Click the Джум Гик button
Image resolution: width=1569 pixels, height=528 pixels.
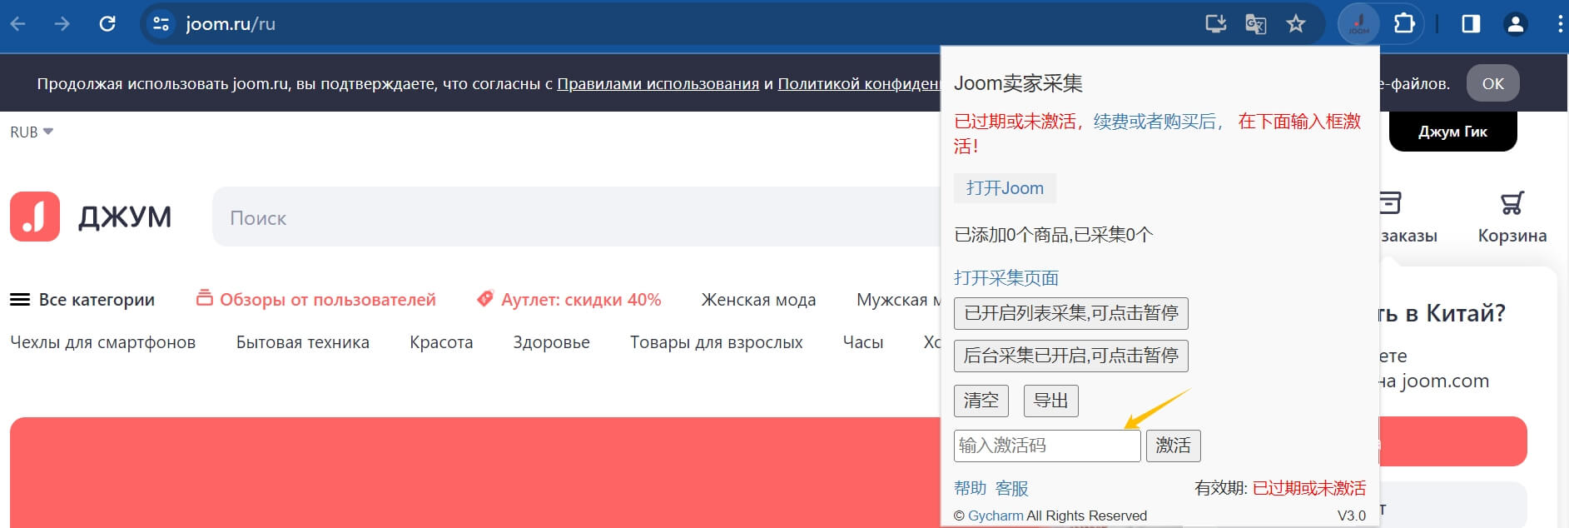[1452, 132]
